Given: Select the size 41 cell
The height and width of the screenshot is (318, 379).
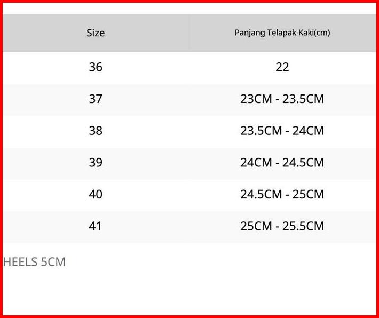Looking at the screenshot, I should (96, 226).
